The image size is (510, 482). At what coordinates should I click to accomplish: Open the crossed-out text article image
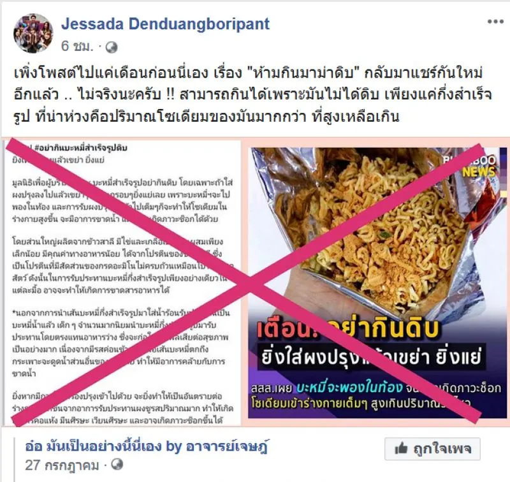point(122,283)
